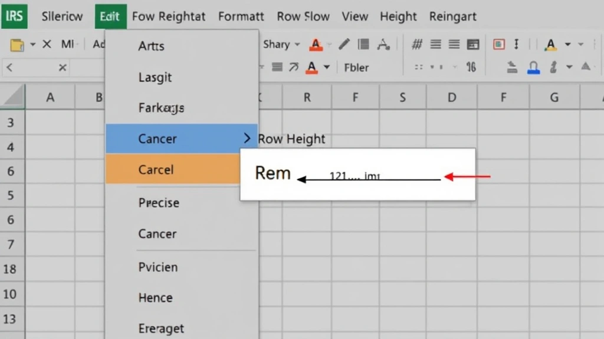The image size is (604, 339).
Task: Select column header A
Action: click(x=51, y=97)
